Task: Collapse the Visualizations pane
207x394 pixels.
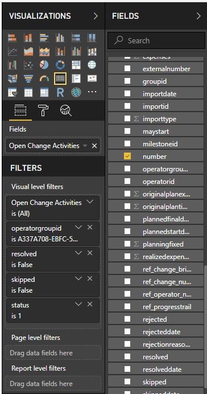Action: click(96, 16)
